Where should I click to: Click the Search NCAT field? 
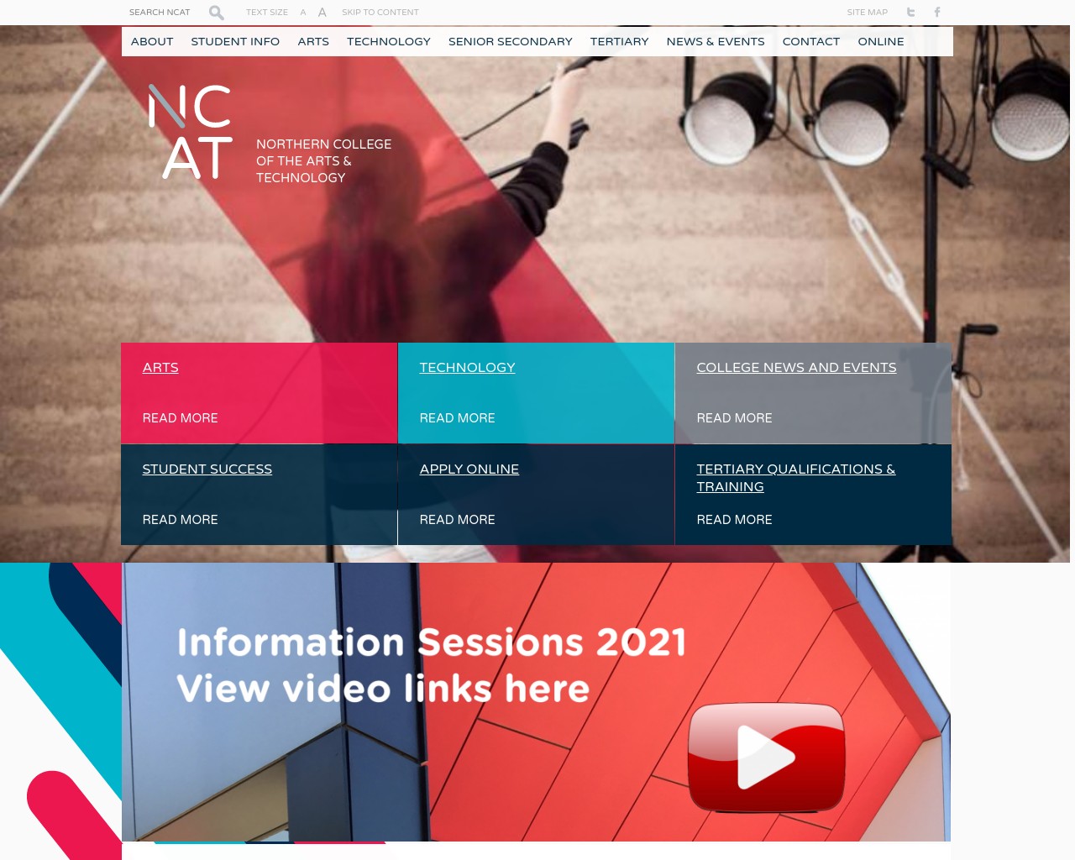coord(160,13)
